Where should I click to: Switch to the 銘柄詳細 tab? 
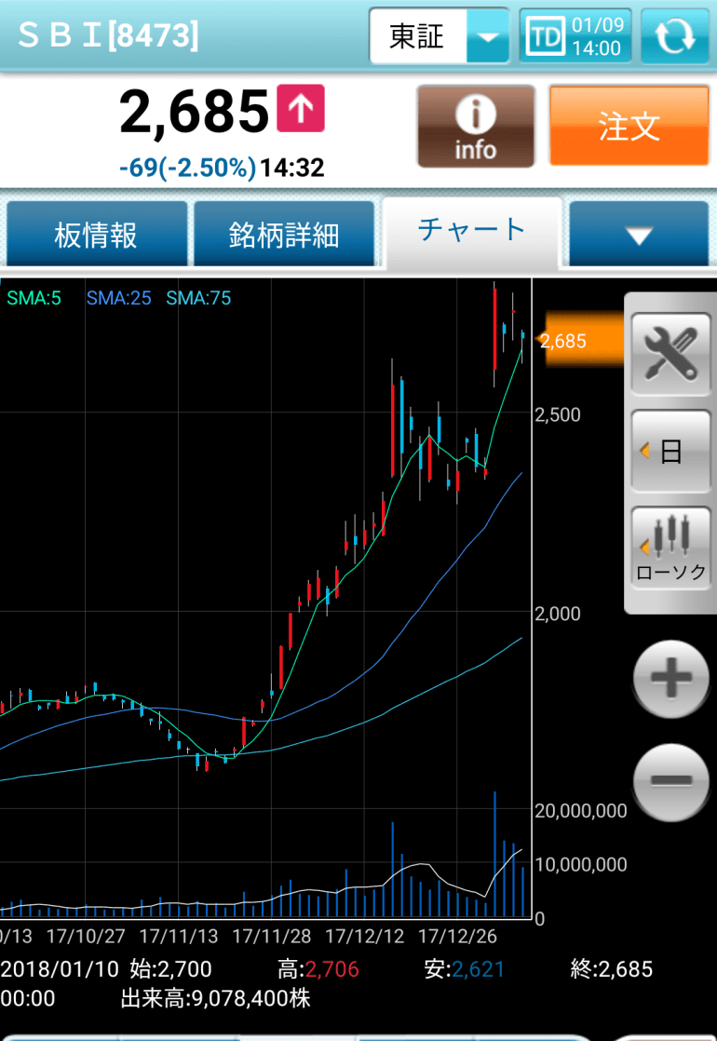pos(284,236)
